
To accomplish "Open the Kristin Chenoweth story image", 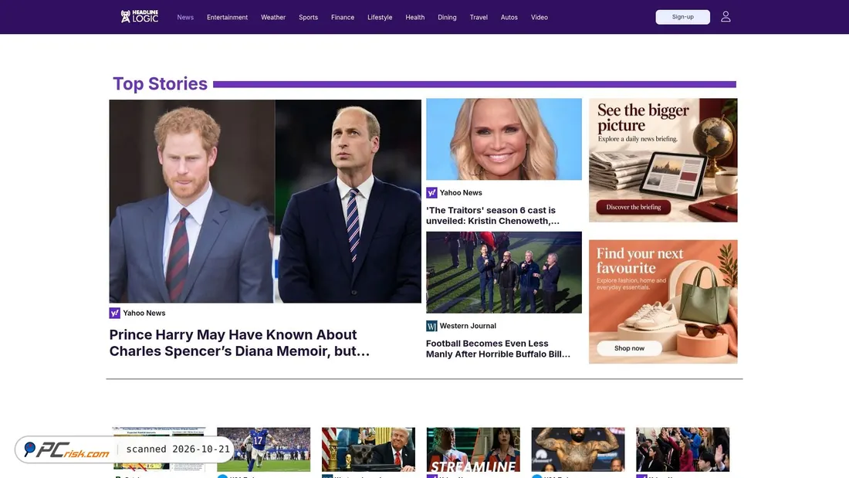I will coord(504,139).
